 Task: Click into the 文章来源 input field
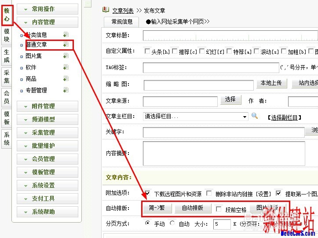[180, 102]
